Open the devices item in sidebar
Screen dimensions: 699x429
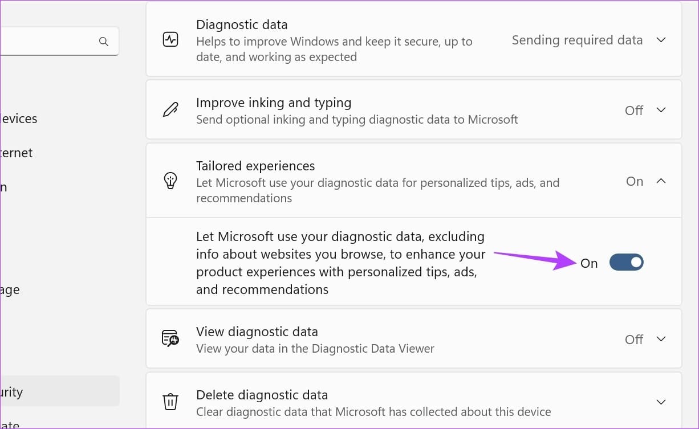click(x=19, y=119)
